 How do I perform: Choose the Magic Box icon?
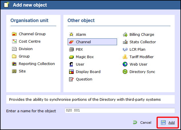[71, 57]
